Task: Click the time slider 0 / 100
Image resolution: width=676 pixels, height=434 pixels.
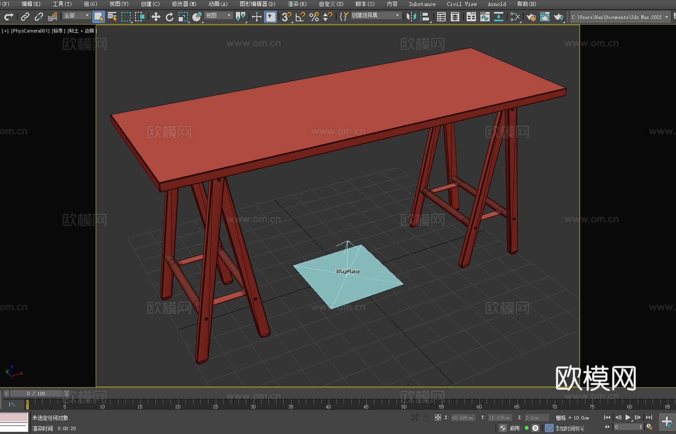Action: pyautogui.click(x=36, y=393)
